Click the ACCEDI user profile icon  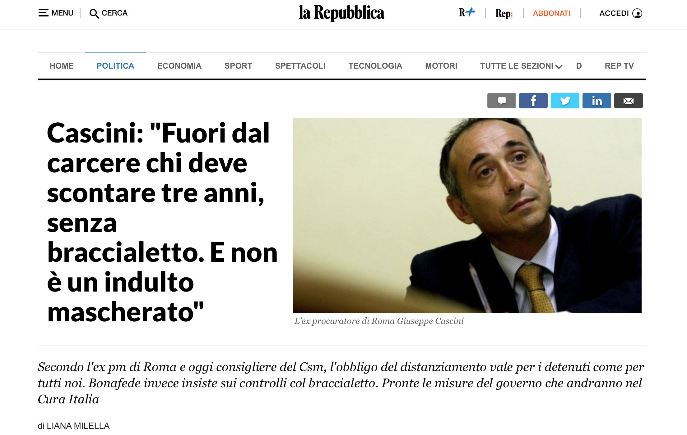coord(637,13)
